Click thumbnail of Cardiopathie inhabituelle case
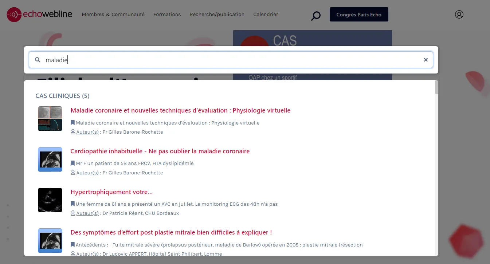This screenshot has width=490, height=264. click(x=50, y=159)
